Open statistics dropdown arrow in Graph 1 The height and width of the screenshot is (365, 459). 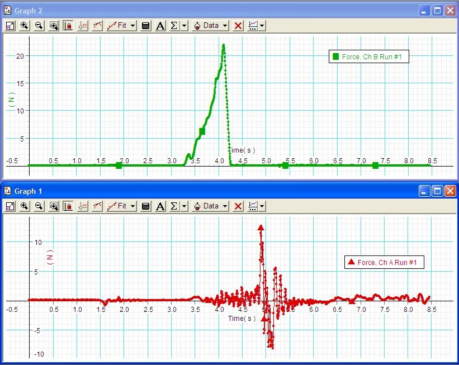pos(184,206)
